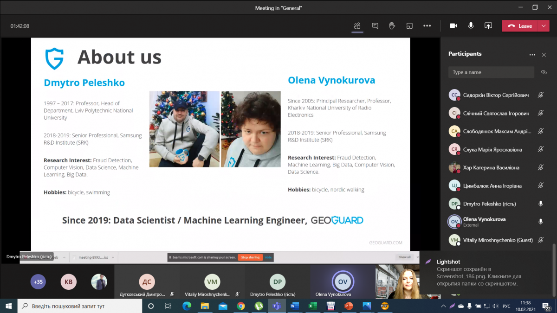
Task: Show the +35 additional participants
Action: (x=38, y=281)
